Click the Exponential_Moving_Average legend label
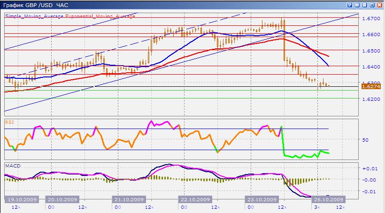This screenshot has width=385, height=213. (100, 16)
